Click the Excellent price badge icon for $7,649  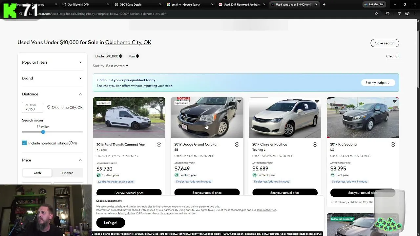point(177,175)
